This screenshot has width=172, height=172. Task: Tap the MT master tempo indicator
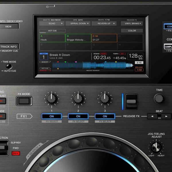click(122, 54)
